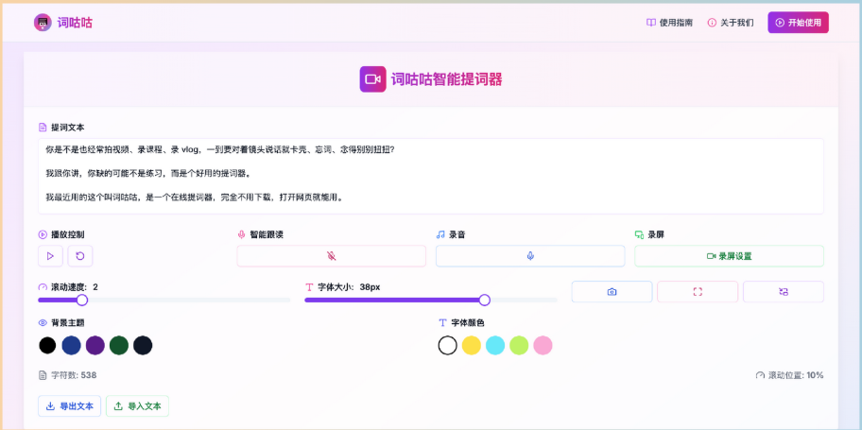
Task: Click 导出文本 export text button
Action: coord(69,406)
